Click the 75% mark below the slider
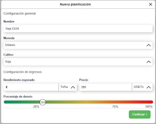 115,107
